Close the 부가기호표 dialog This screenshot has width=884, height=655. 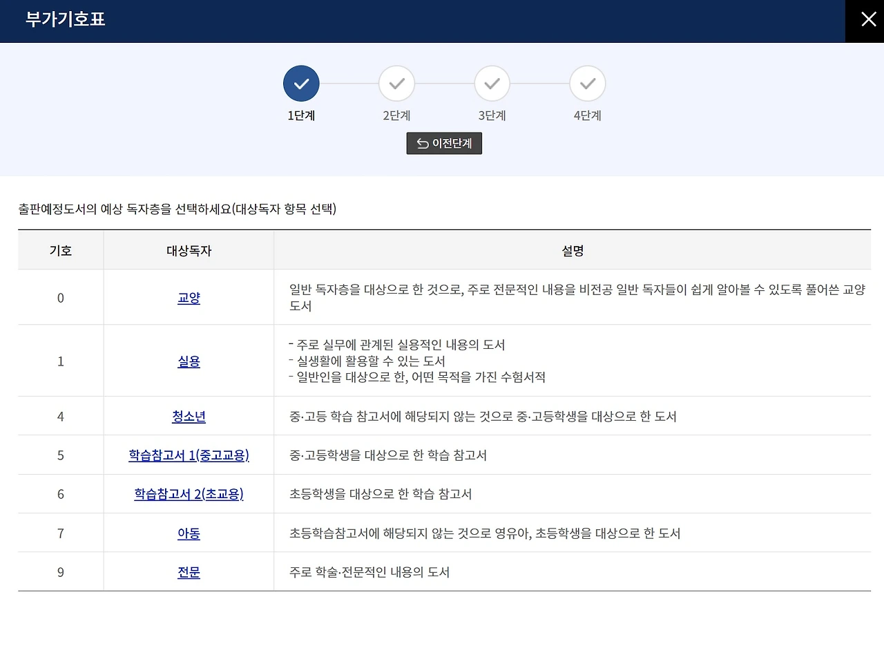tap(868, 19)
